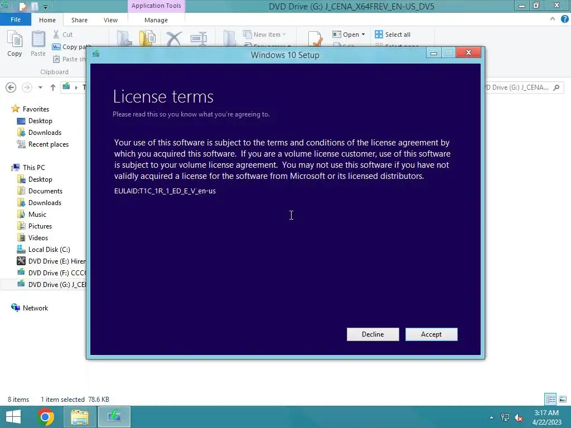Go up one folder level

click(53, 87)
